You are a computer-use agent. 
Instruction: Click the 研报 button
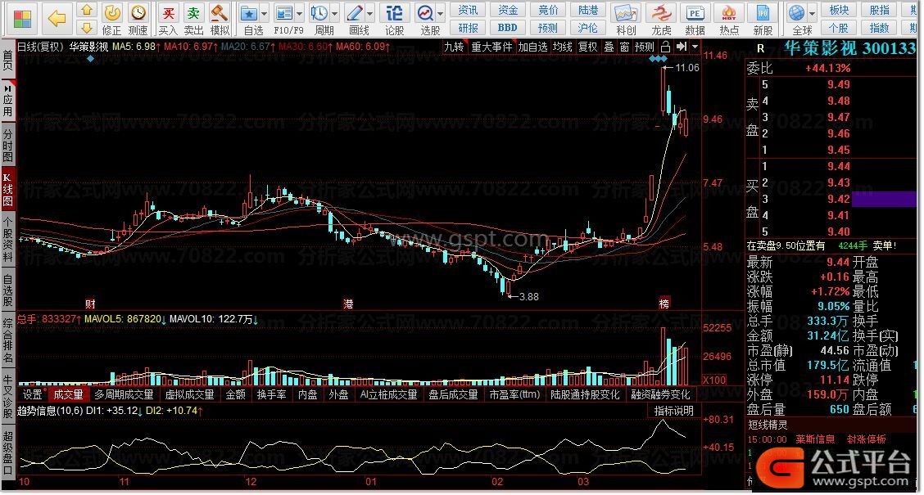[x=469, y=28]
